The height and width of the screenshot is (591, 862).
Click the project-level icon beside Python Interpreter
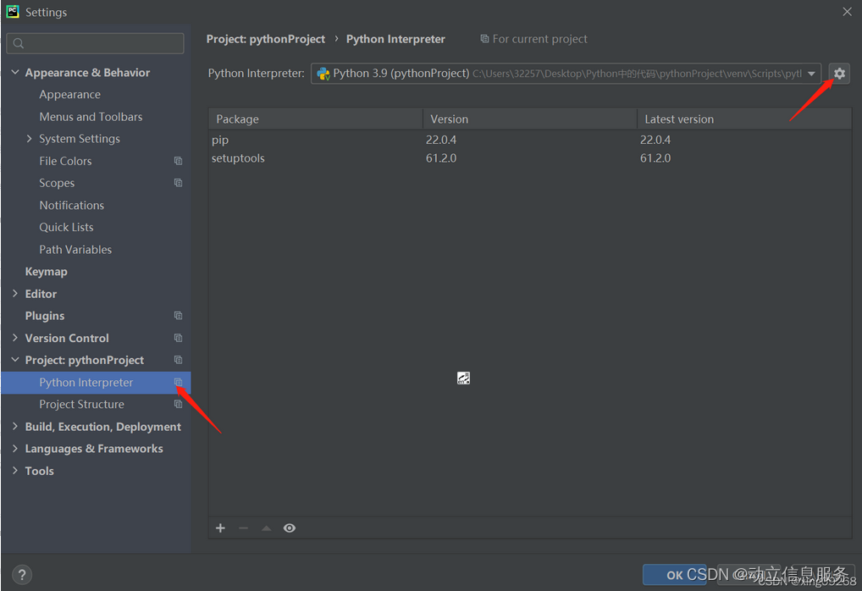[x=178, y=382]
